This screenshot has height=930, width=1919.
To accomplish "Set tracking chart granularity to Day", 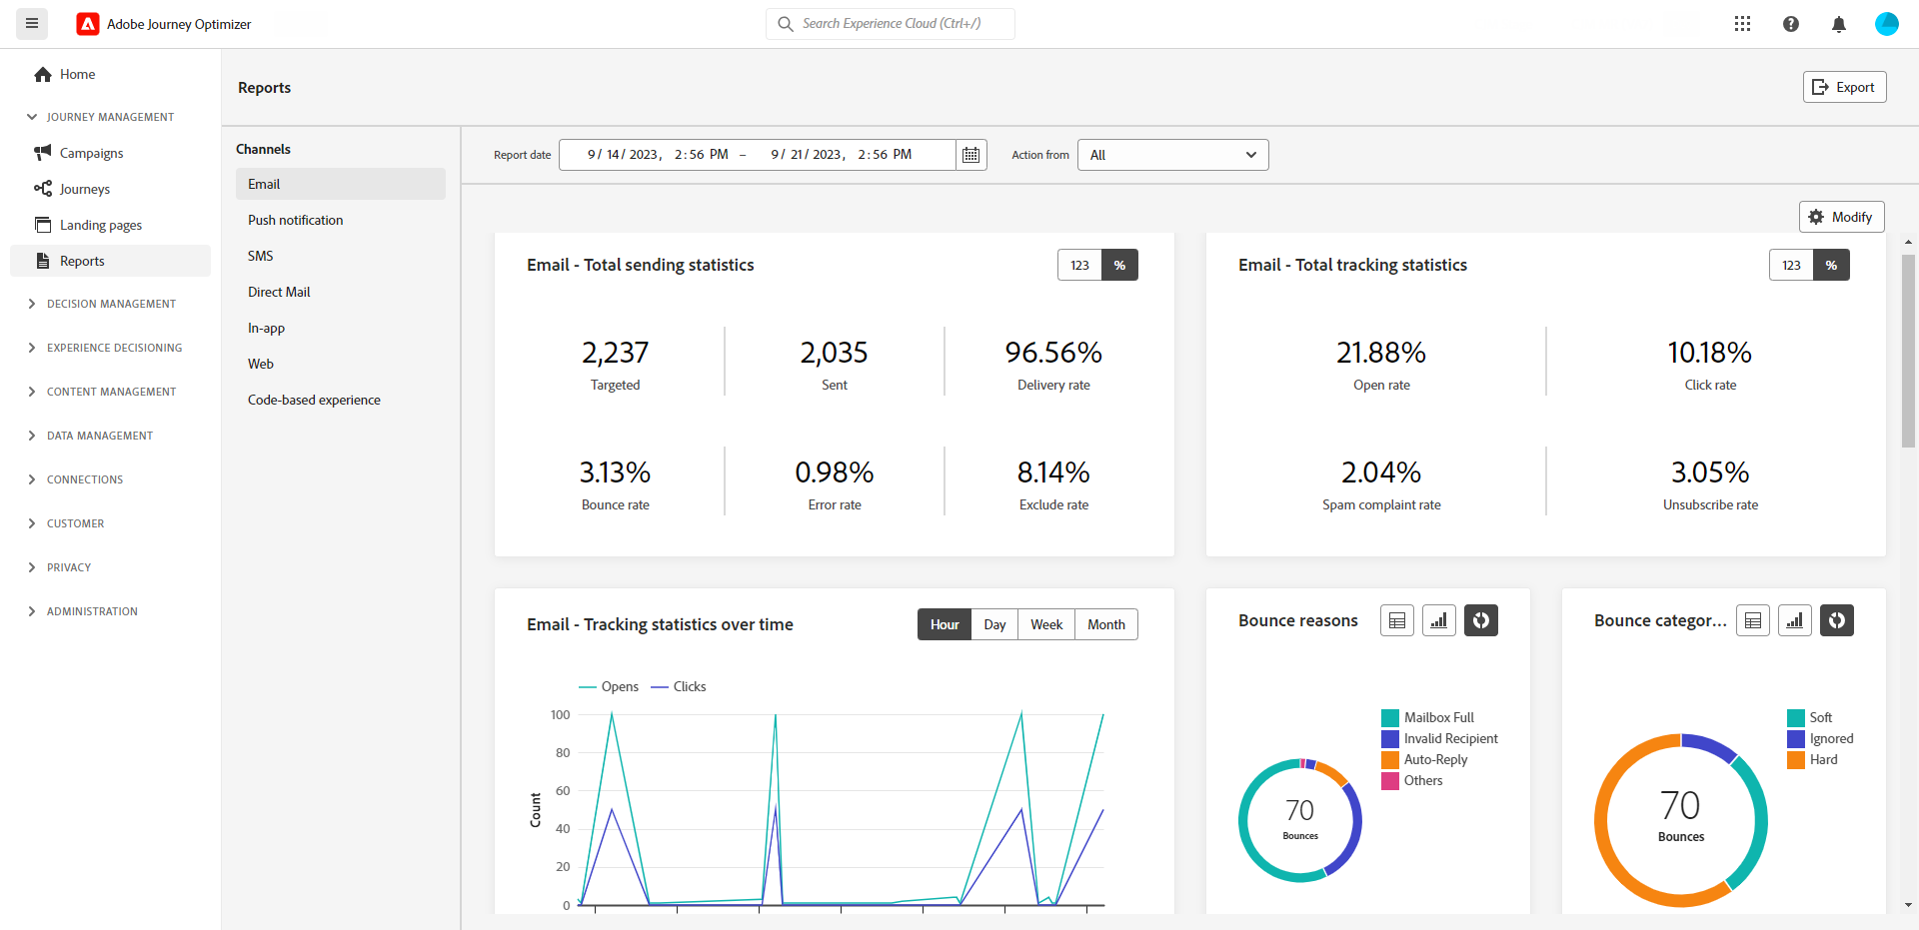I will [994, 624].
